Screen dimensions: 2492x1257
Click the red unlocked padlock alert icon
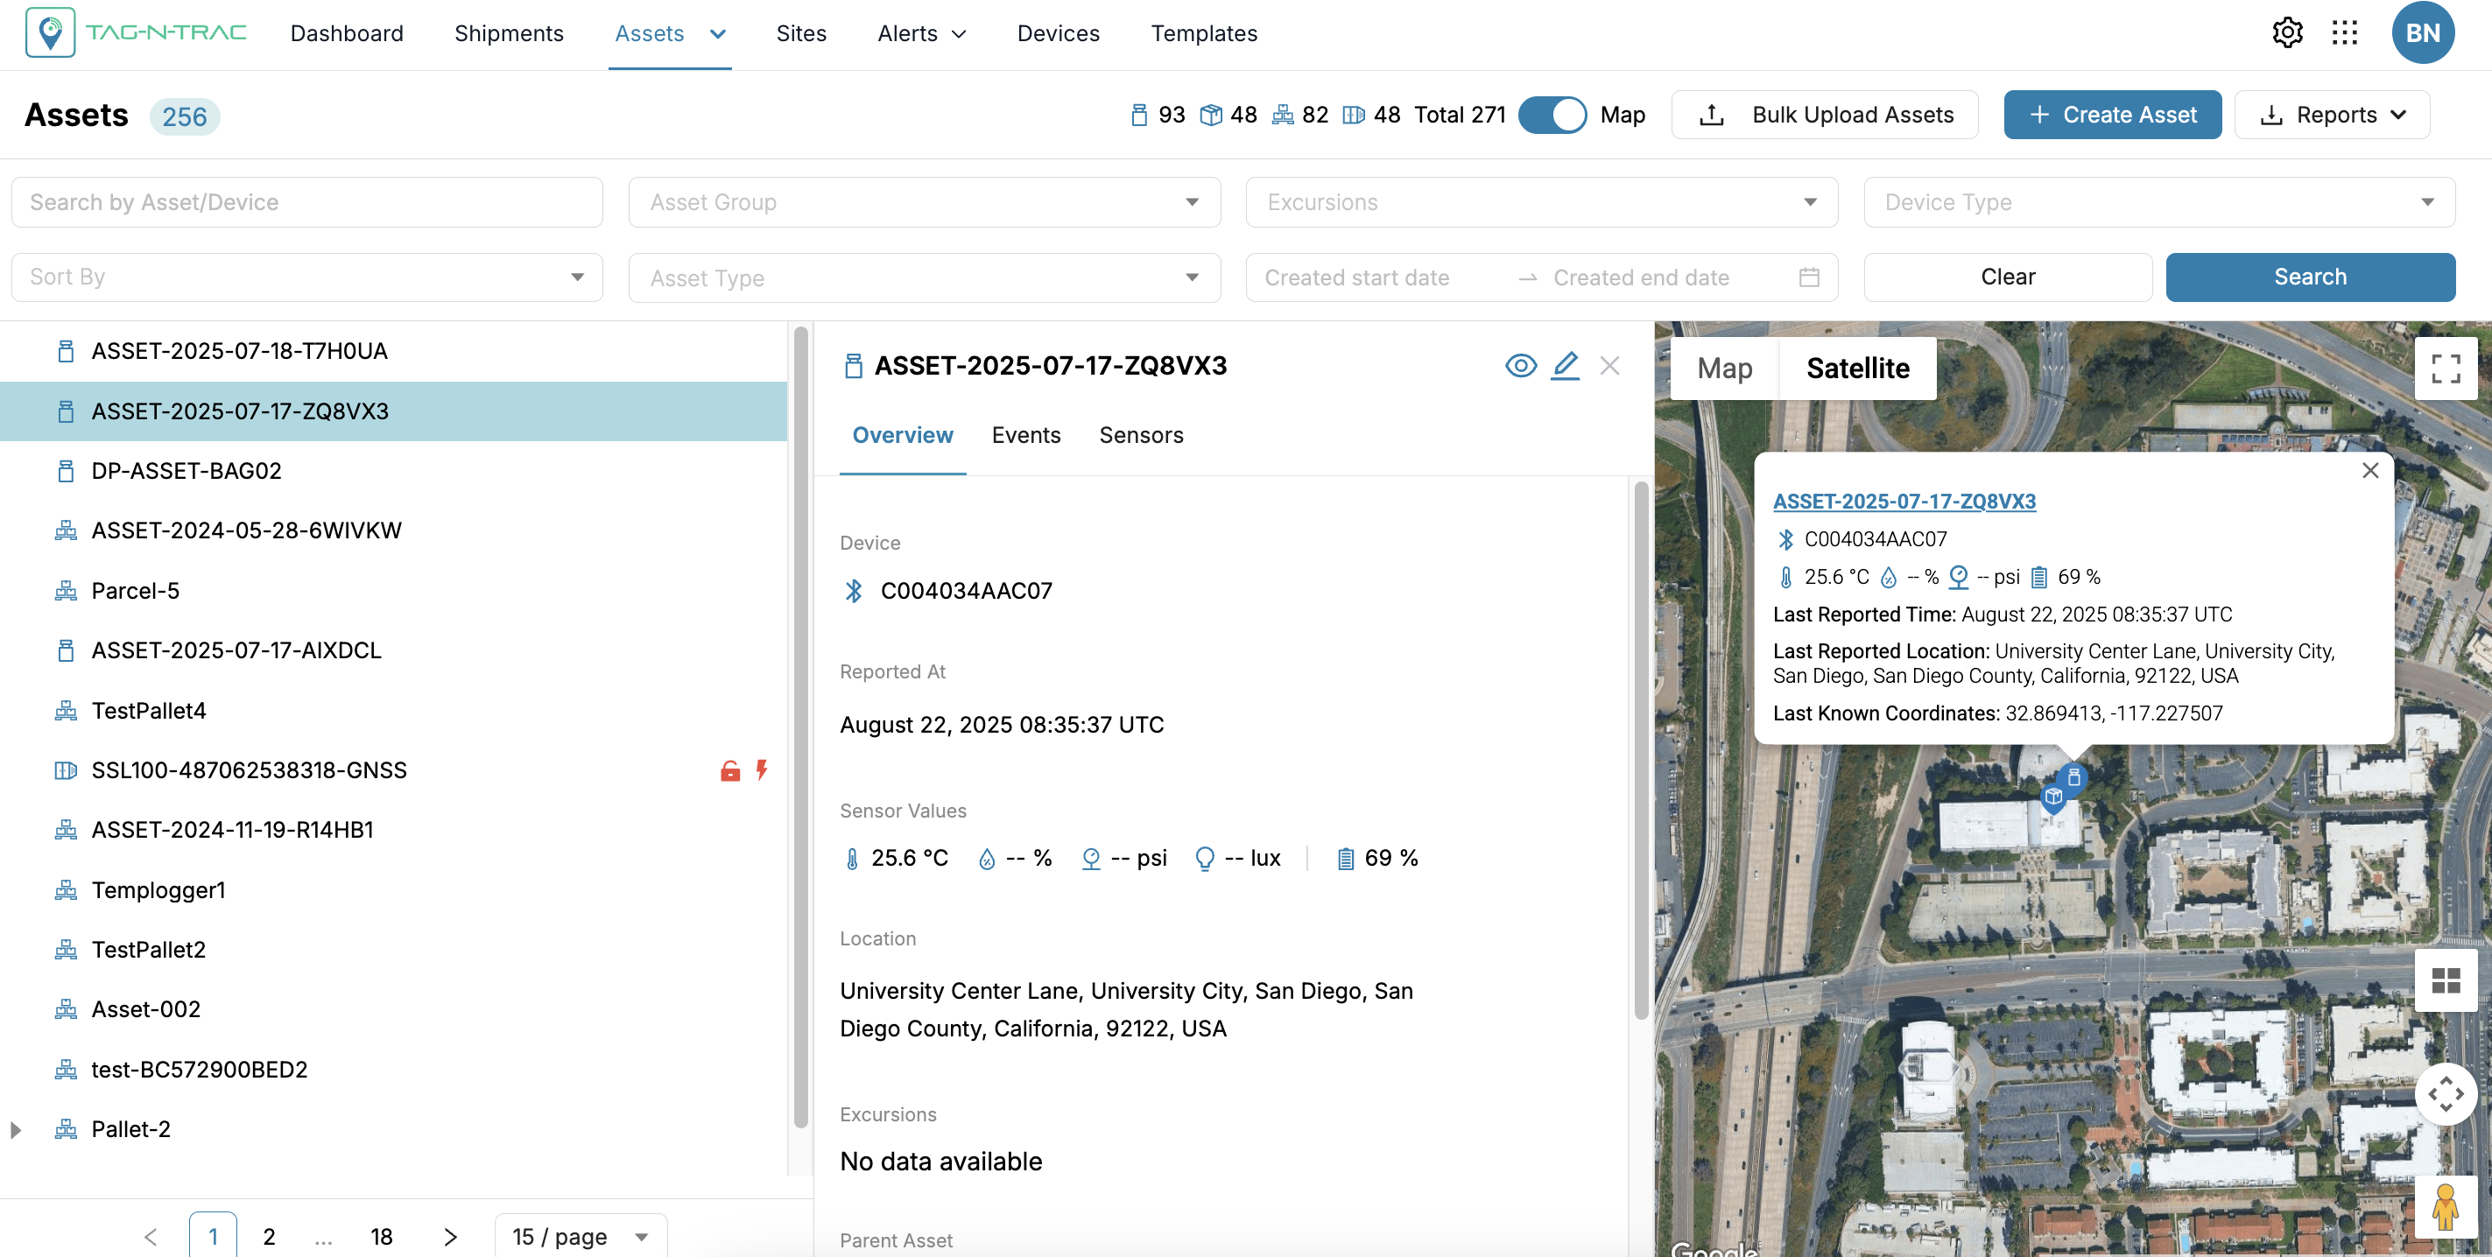730,770
